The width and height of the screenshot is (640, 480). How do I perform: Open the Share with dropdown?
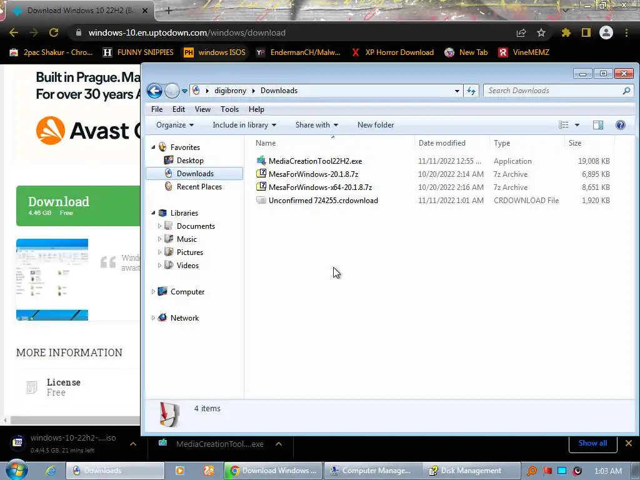point(317,125)
